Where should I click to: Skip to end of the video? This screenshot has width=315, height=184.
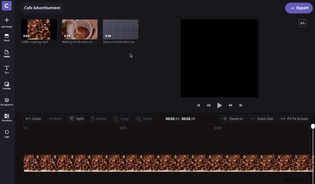(x=241, y=105)
